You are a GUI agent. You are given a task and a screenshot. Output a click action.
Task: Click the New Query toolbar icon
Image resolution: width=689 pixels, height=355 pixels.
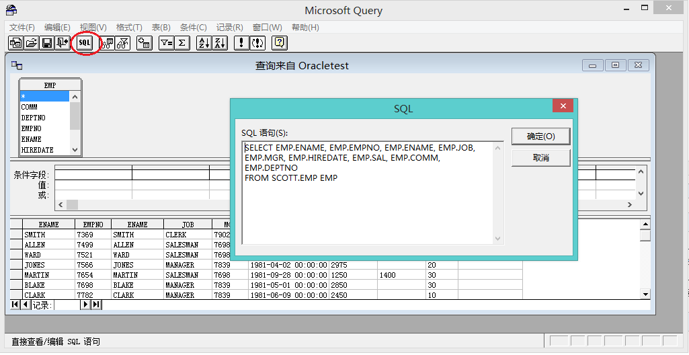16,43
